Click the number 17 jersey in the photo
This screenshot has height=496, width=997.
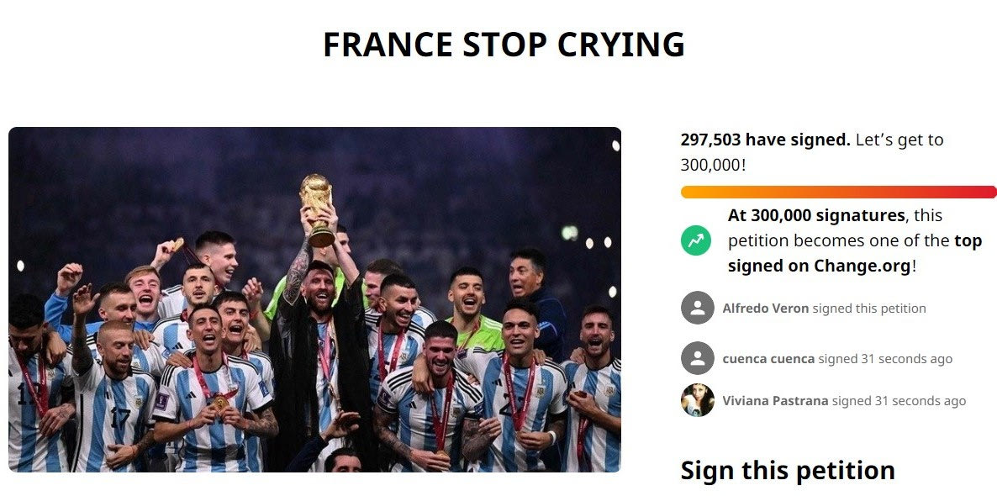(120, 417)
